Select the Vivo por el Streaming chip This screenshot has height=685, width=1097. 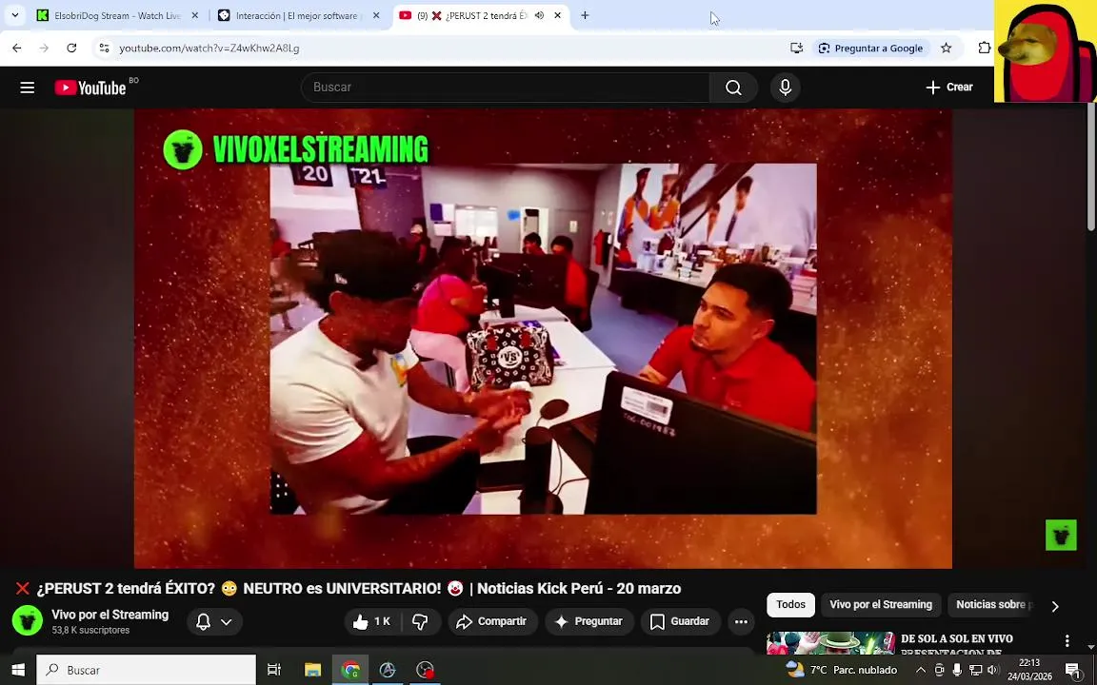(x=881, y=605)
